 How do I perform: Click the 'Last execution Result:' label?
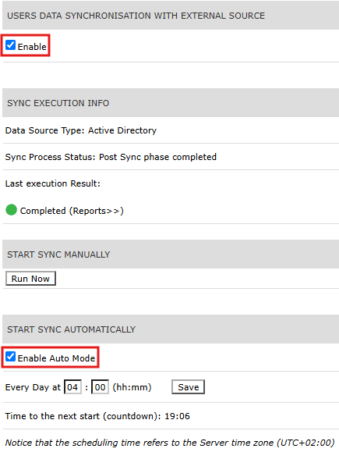[x=53, y=183]
